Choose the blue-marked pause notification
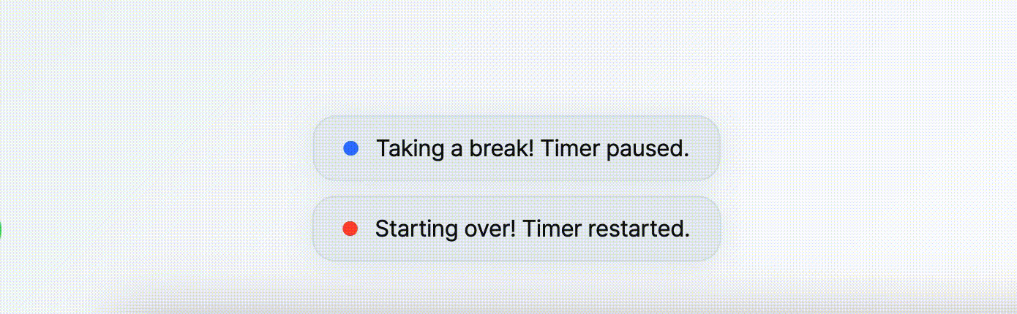 517,148
